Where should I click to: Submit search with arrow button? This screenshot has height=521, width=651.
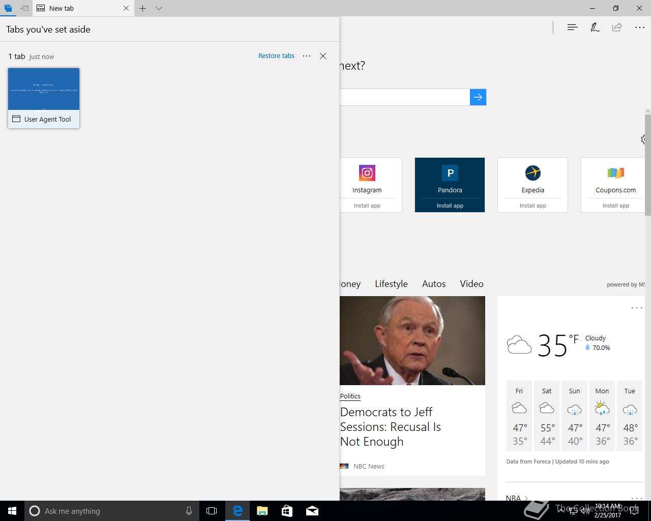click(478, 97)
